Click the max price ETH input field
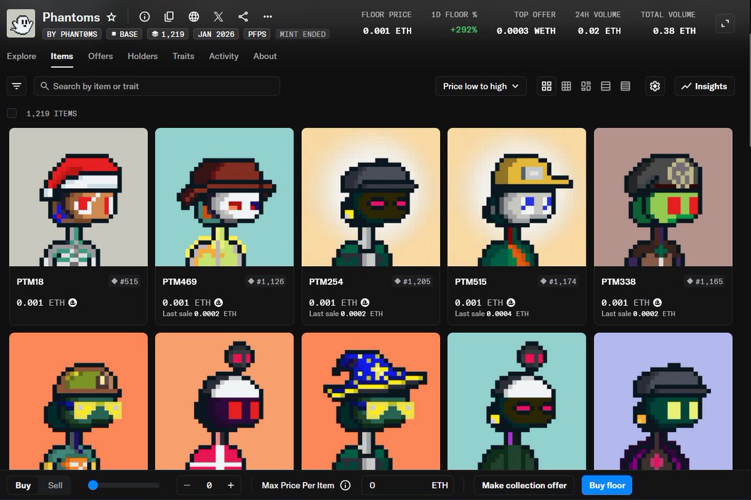Viewport: 751px width, 500px height. (407, 485)
